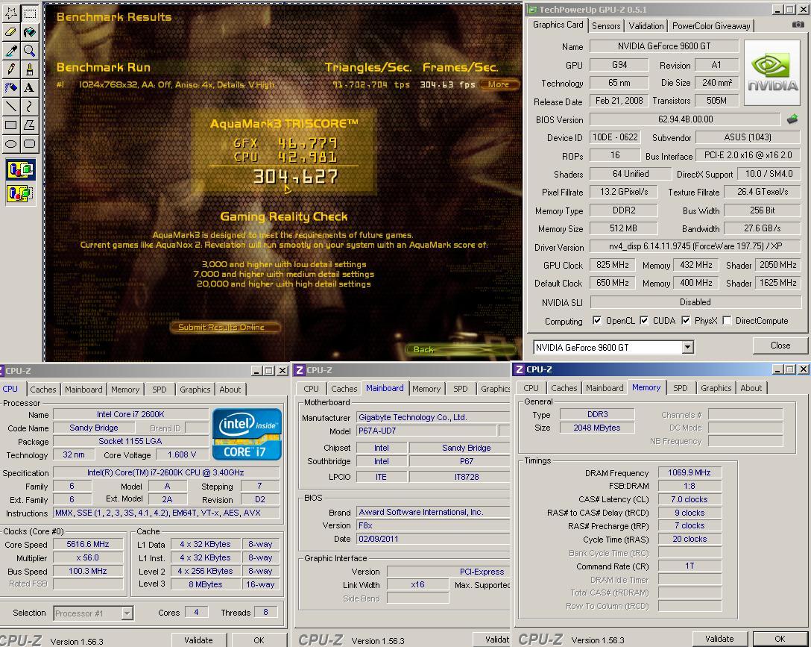Select the Line tool in Paint
This screenshot has height=647, width=811.
(11, 106)
